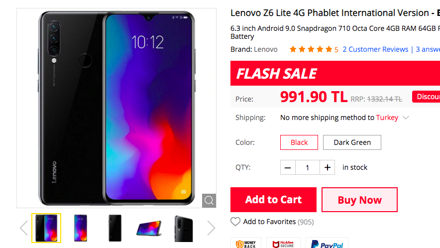Increase quantity with the plus button

327,167
